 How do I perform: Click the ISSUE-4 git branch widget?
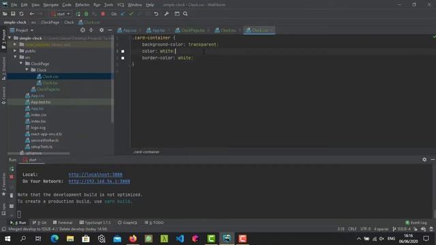coord(401,229)
